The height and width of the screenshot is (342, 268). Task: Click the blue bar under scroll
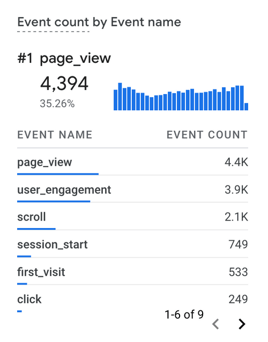click(36, 229)
